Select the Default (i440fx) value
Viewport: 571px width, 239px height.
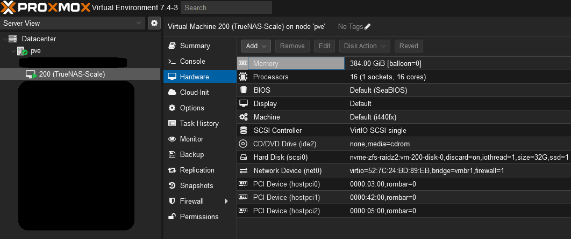point(373,117)
